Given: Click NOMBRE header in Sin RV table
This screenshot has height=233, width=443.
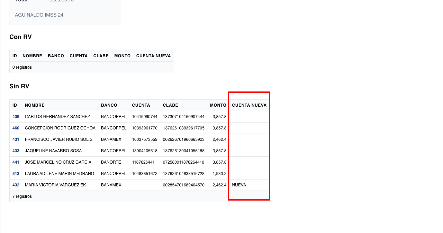Looking at the screenshot, I should pyautogui.click(x=35, y=105).
